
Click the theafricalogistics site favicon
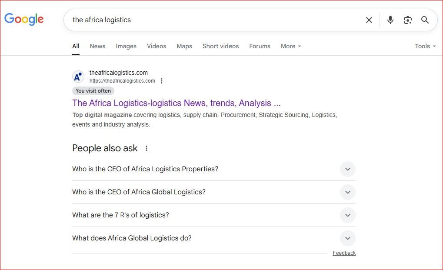pos(78,77)
